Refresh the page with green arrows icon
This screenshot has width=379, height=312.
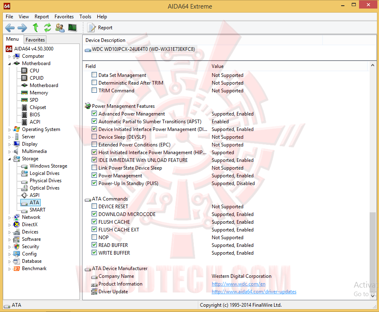point(48,28)
